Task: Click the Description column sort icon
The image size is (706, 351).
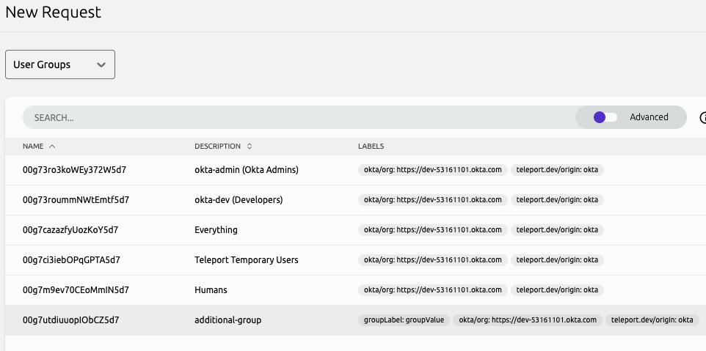Action: pyautogui.click(x=250, y=147)
